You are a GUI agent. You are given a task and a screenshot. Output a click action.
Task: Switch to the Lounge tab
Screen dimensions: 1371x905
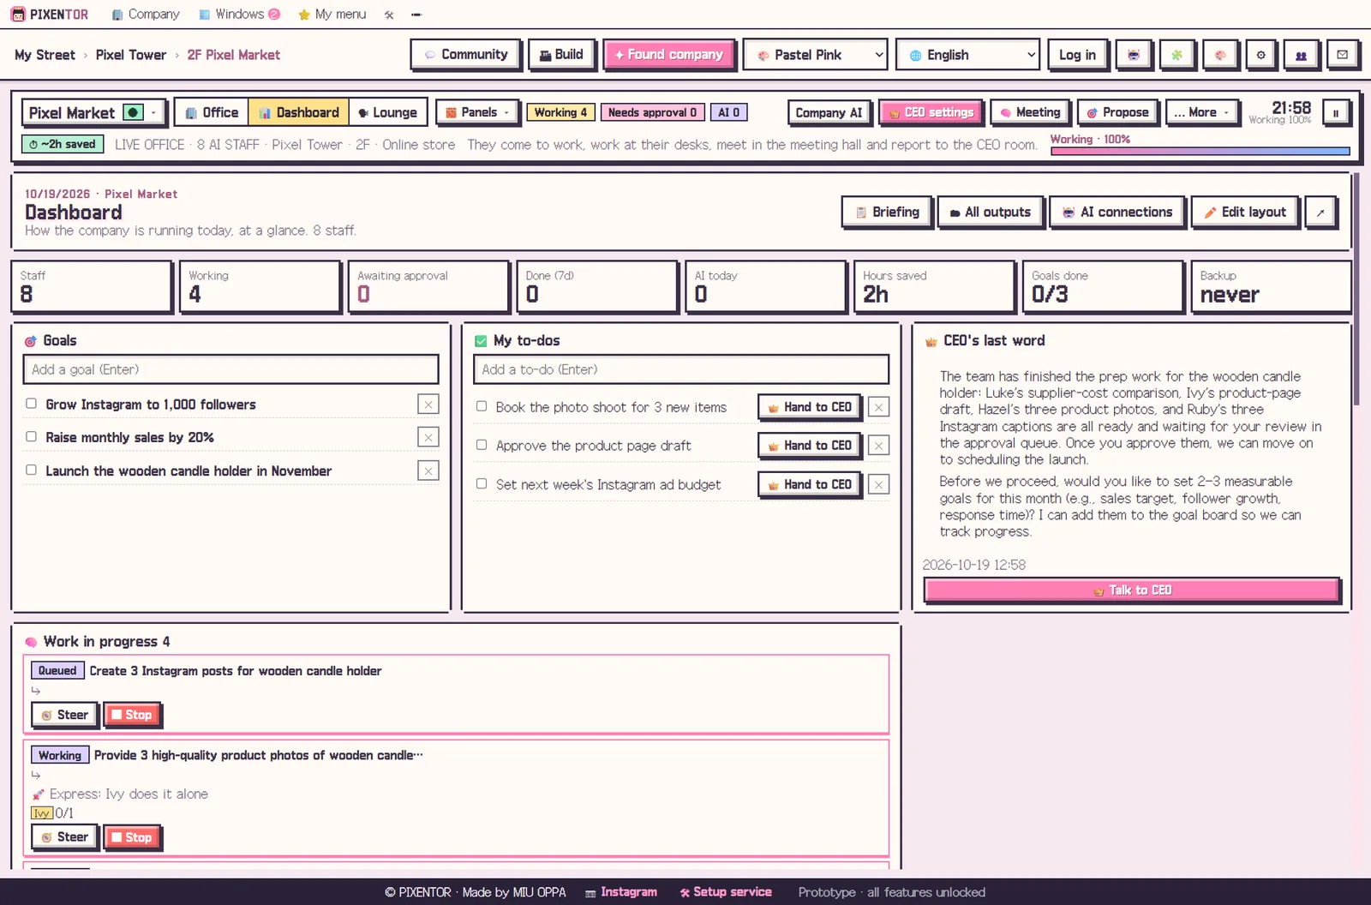click(387, 112)
